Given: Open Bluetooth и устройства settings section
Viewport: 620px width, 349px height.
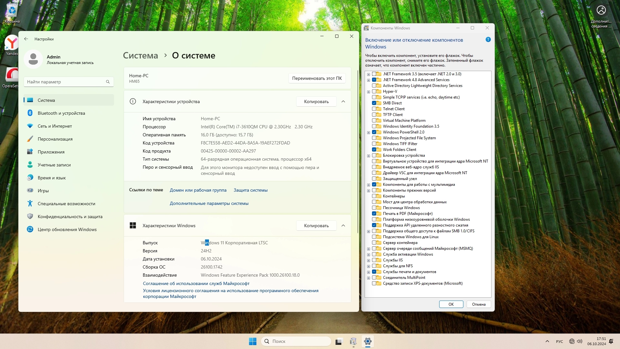Looking at the screenshot, I should click(x=61, y=113).
